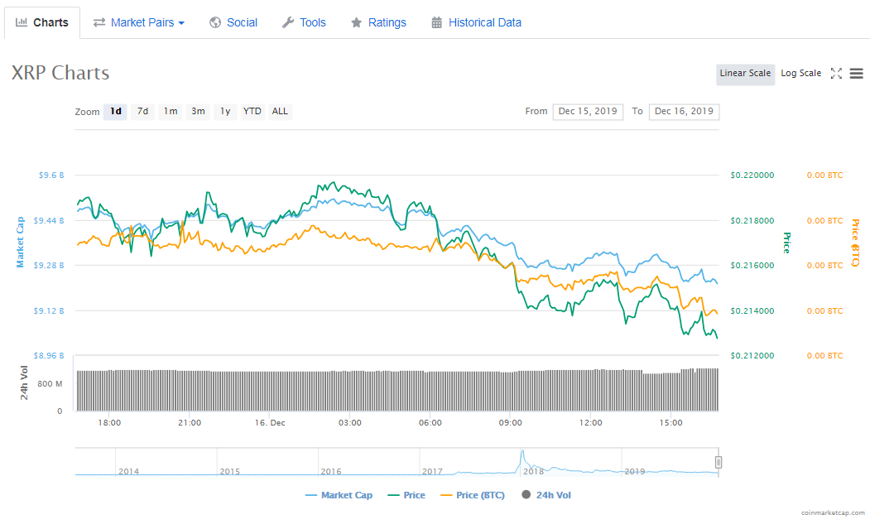Click the navigator range slider handle
Screen dimensions: 870x529
(x=719, y=462)
